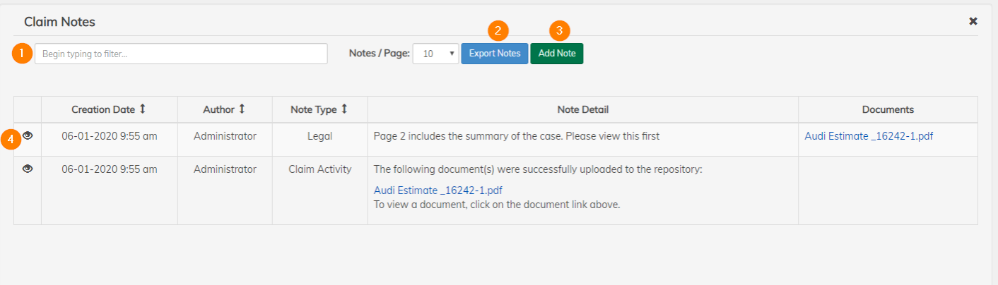Click orange callout marker number 1
Viewport: 998px width, 285px height.
pyautogui.click(x=22, y=54)
